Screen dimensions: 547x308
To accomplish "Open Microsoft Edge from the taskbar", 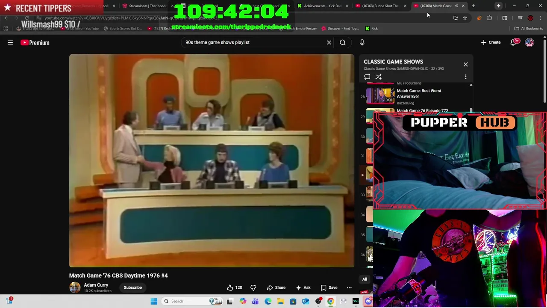I will pyautogui.click(x=268, y=301).
